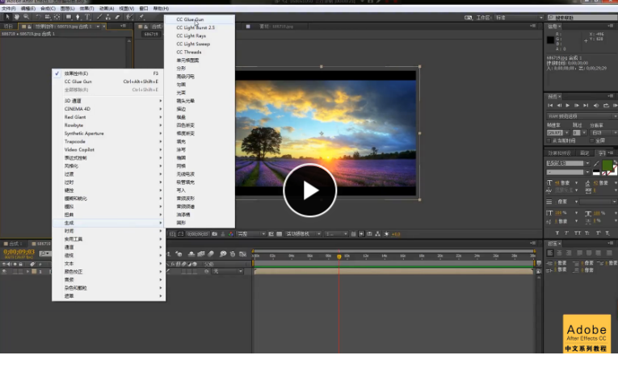This screenshot has width=618, height=372.
Task: Open preview resolution dropdown set to Auto
Action: [x=603, y=132]
